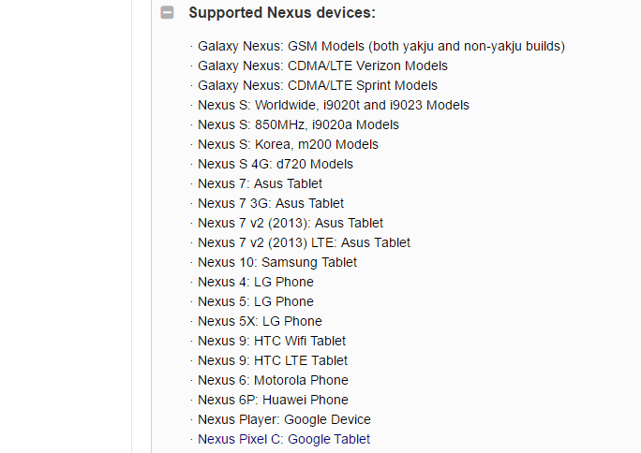Click the Nexus 9: HTC Wifi Tablet entry
This screenshot has height=453, width=641.
click(x=272, y=341)
